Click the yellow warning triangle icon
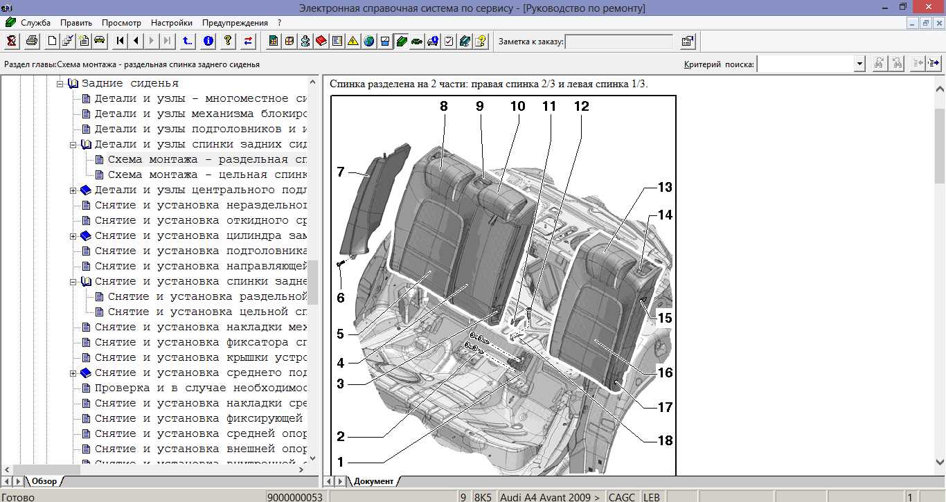This screenshot has height=502, width=946. click(352, 41)
